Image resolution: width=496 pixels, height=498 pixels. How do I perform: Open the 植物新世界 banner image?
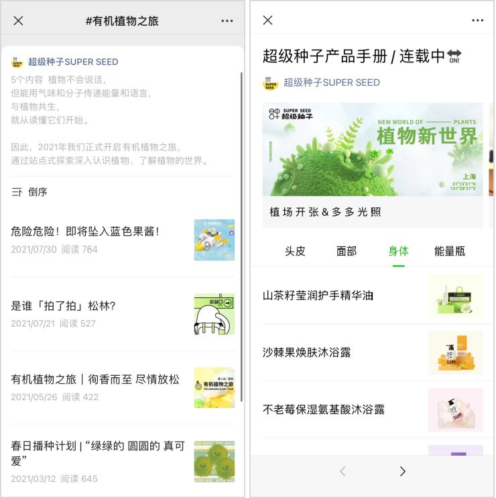373,149
